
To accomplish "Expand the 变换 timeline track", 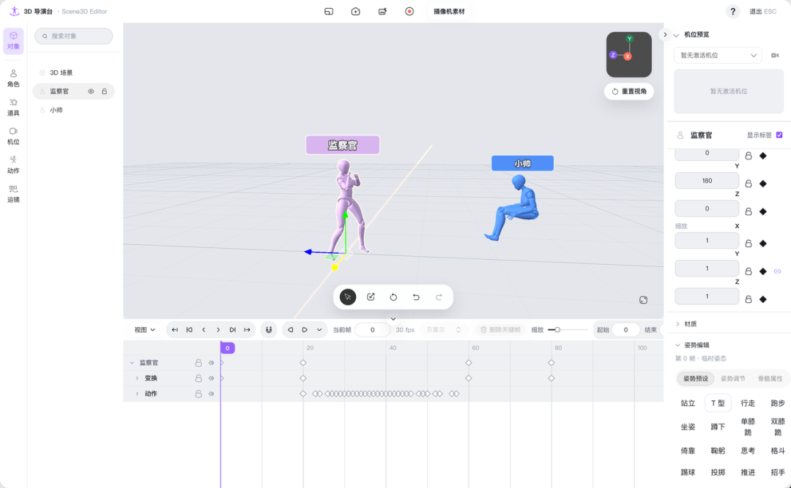I will coord(137,378).
